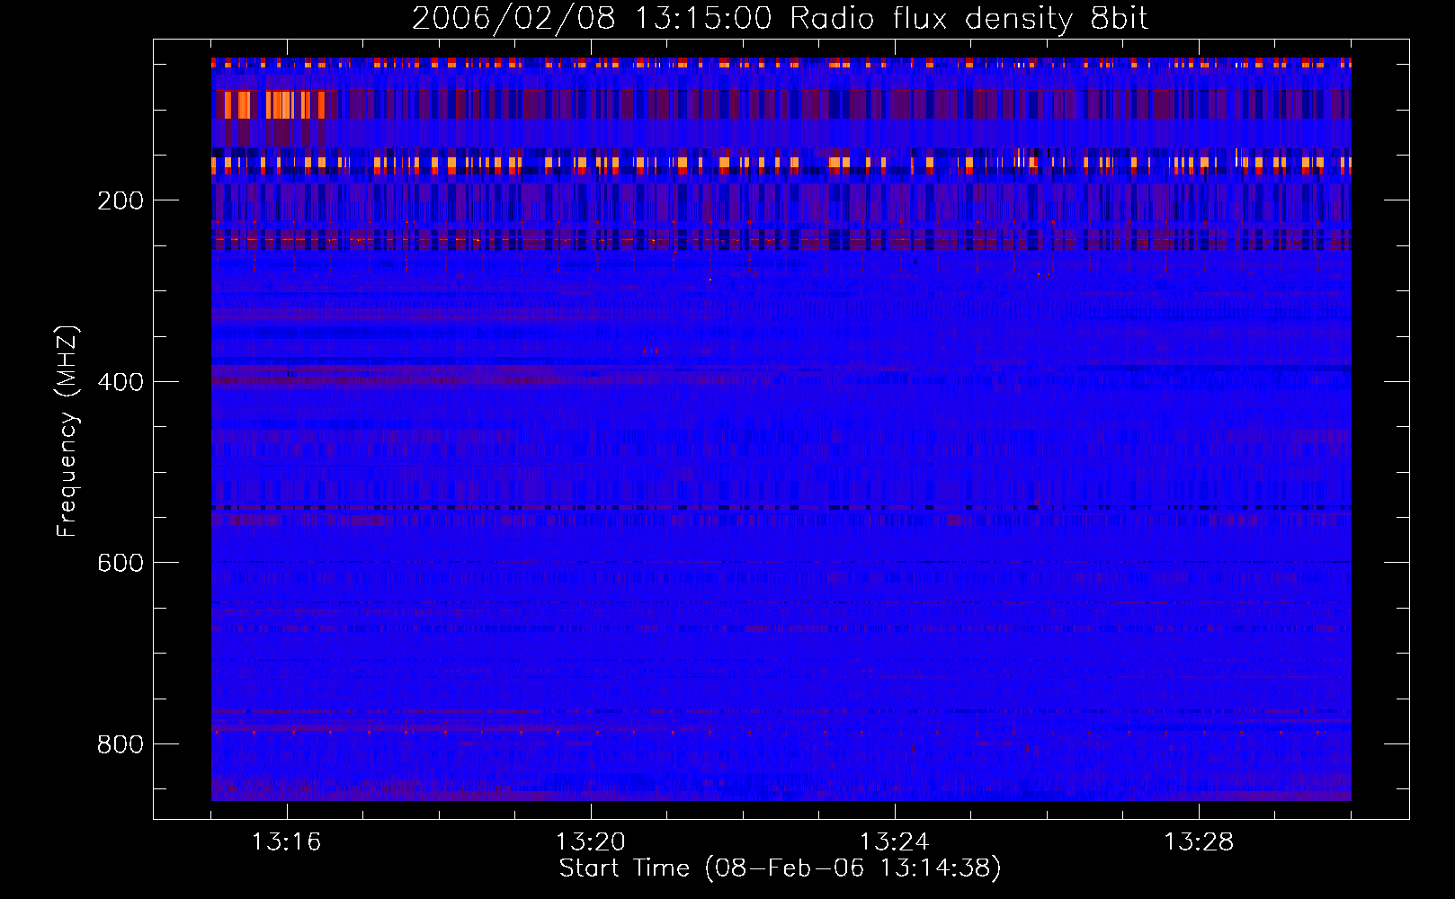
Task: Click the 'Start Time (08-Feb-06 13:14:38)' label
Action: click(x=781, y=868)
